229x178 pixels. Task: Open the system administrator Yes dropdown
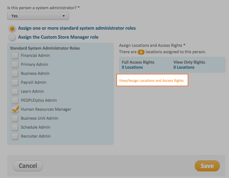click(38, 16)
